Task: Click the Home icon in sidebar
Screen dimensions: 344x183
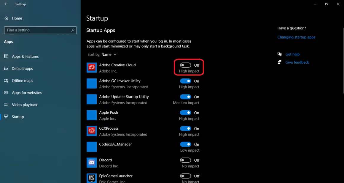Action: point(6,18)
